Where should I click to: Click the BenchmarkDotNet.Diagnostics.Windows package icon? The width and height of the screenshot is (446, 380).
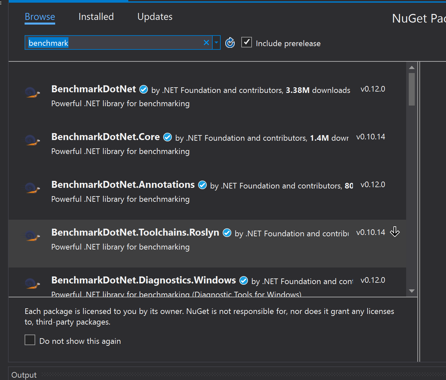coord(32,283)
